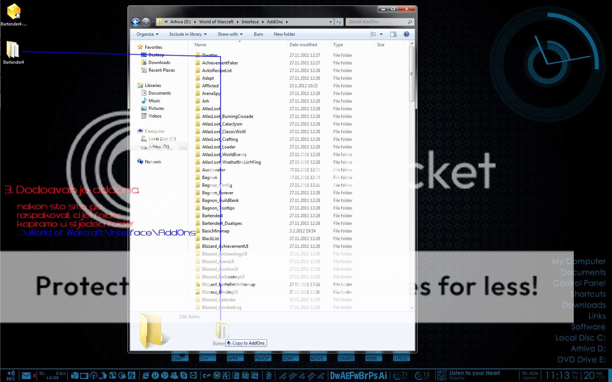
Task: Click the scroll down arrow of file list
Action: coord(412,308)
